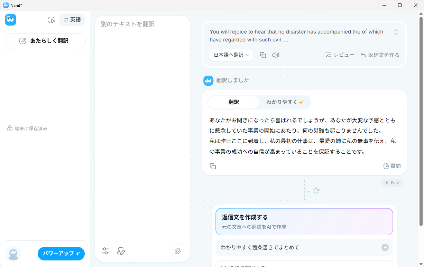Copy the Japanese translation result

click(x=213, y=166)
